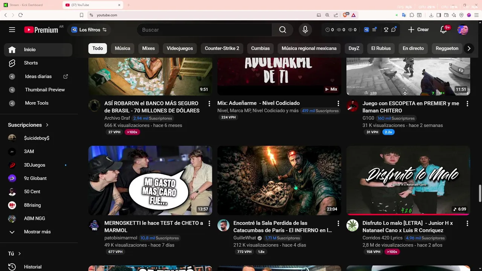
Task: Open options menu for Catacumbas de París video
Action: click(x=338, y=223)
